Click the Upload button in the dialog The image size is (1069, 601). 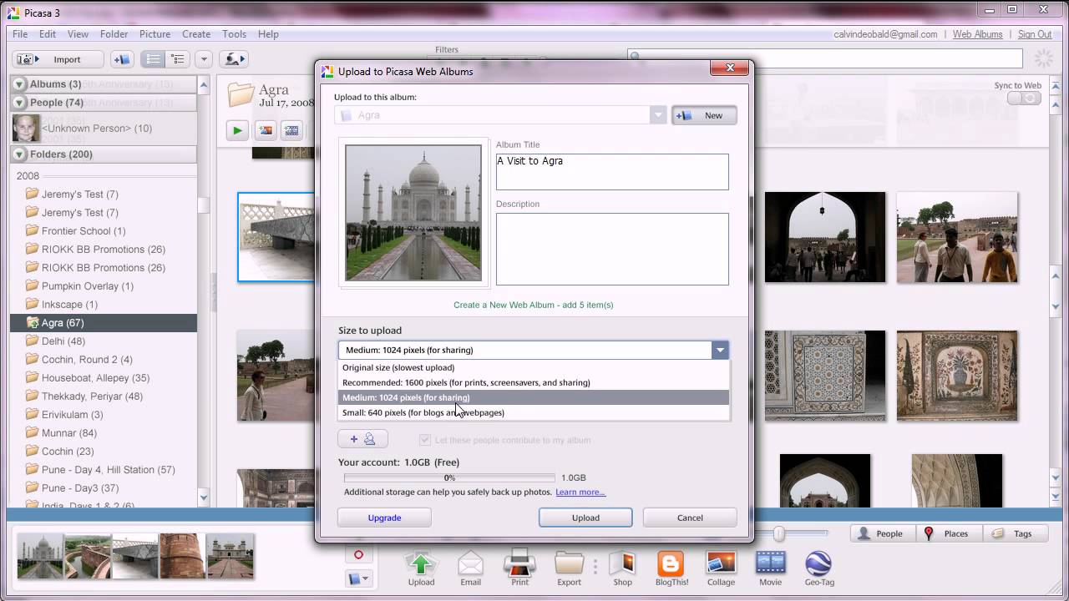coord(585,518)
